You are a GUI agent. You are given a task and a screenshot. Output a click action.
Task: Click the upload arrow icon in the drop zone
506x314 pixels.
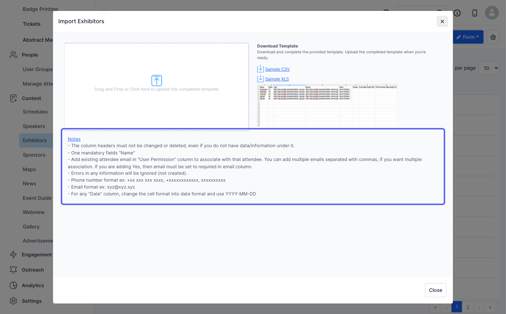pyautogui.click(x=156, y=80)
